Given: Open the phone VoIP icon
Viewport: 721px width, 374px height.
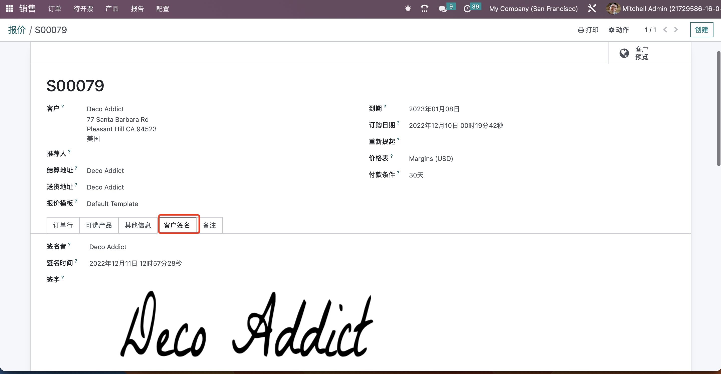Looking at the screenshot, I should pos(424,9).
